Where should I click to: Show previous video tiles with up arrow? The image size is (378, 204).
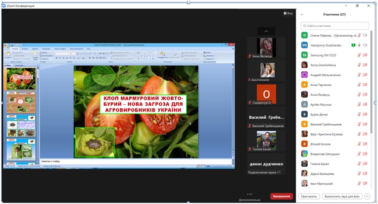[266, 31]
